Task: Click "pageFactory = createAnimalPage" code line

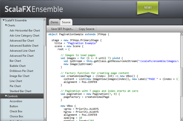Action: (x=86, y=97)
